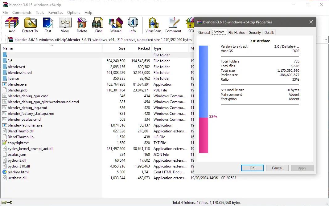Close the Properties dialog

click(x=311, y=22)
